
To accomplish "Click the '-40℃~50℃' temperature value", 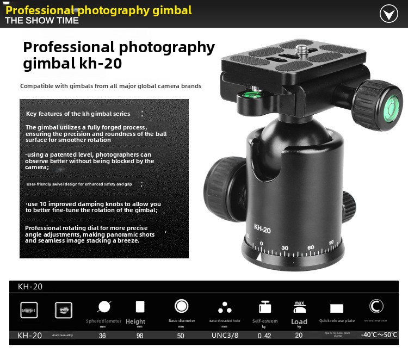I will coord(379,335).
